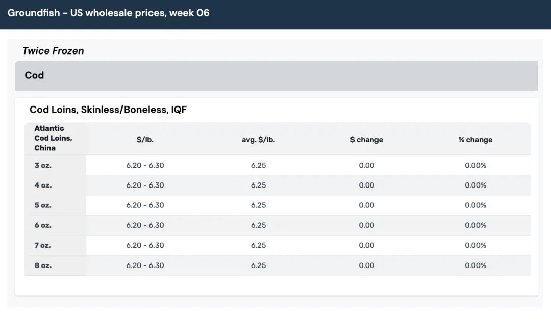Screen dimensions: 551x321
Task: Select the 5 oz. row label
Action: (x=43, y=205)
